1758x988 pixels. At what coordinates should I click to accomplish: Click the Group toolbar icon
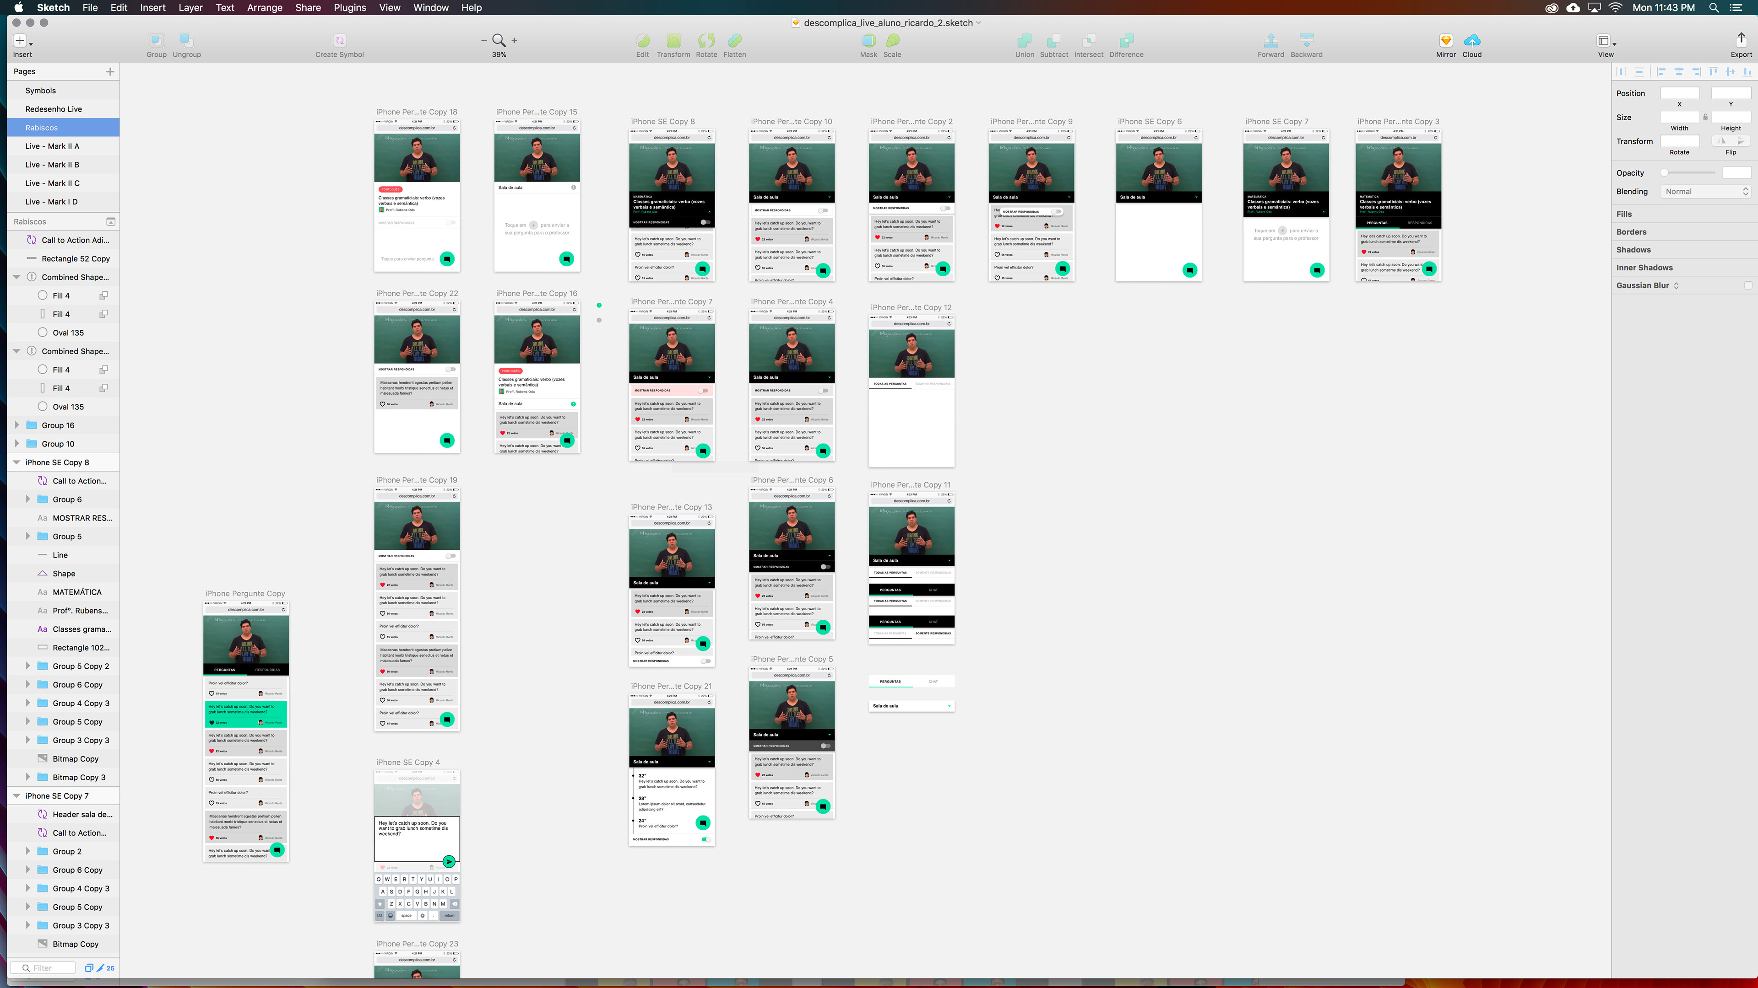(156, 40)
